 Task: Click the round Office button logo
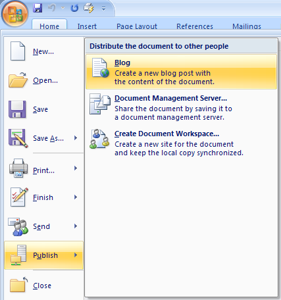pos(15,14)
